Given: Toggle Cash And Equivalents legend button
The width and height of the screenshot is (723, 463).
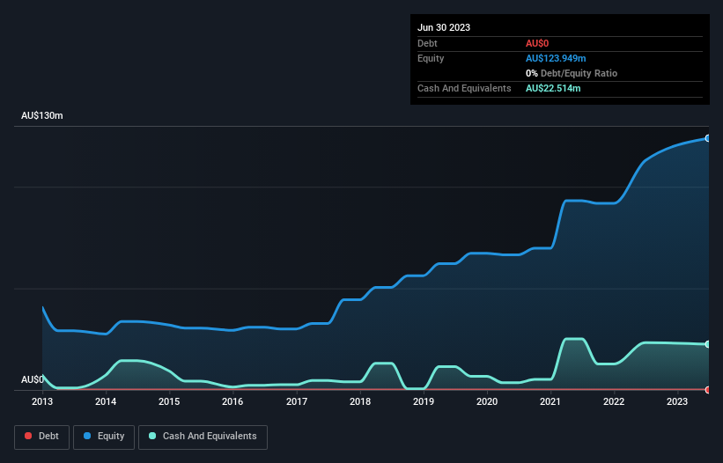Looking at the screenshot, I should pos(203,437).
